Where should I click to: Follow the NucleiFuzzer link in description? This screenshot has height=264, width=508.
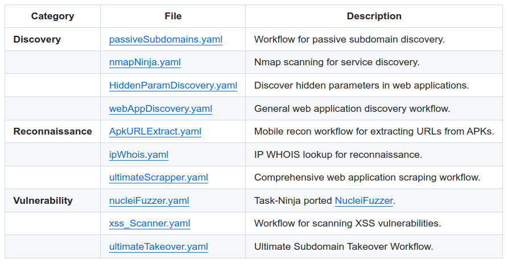tap(364, 200)
